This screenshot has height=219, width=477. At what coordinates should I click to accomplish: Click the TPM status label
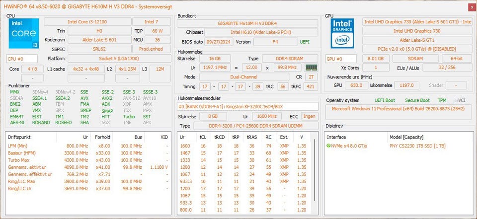pyautogui.click(x=442, y=100)
